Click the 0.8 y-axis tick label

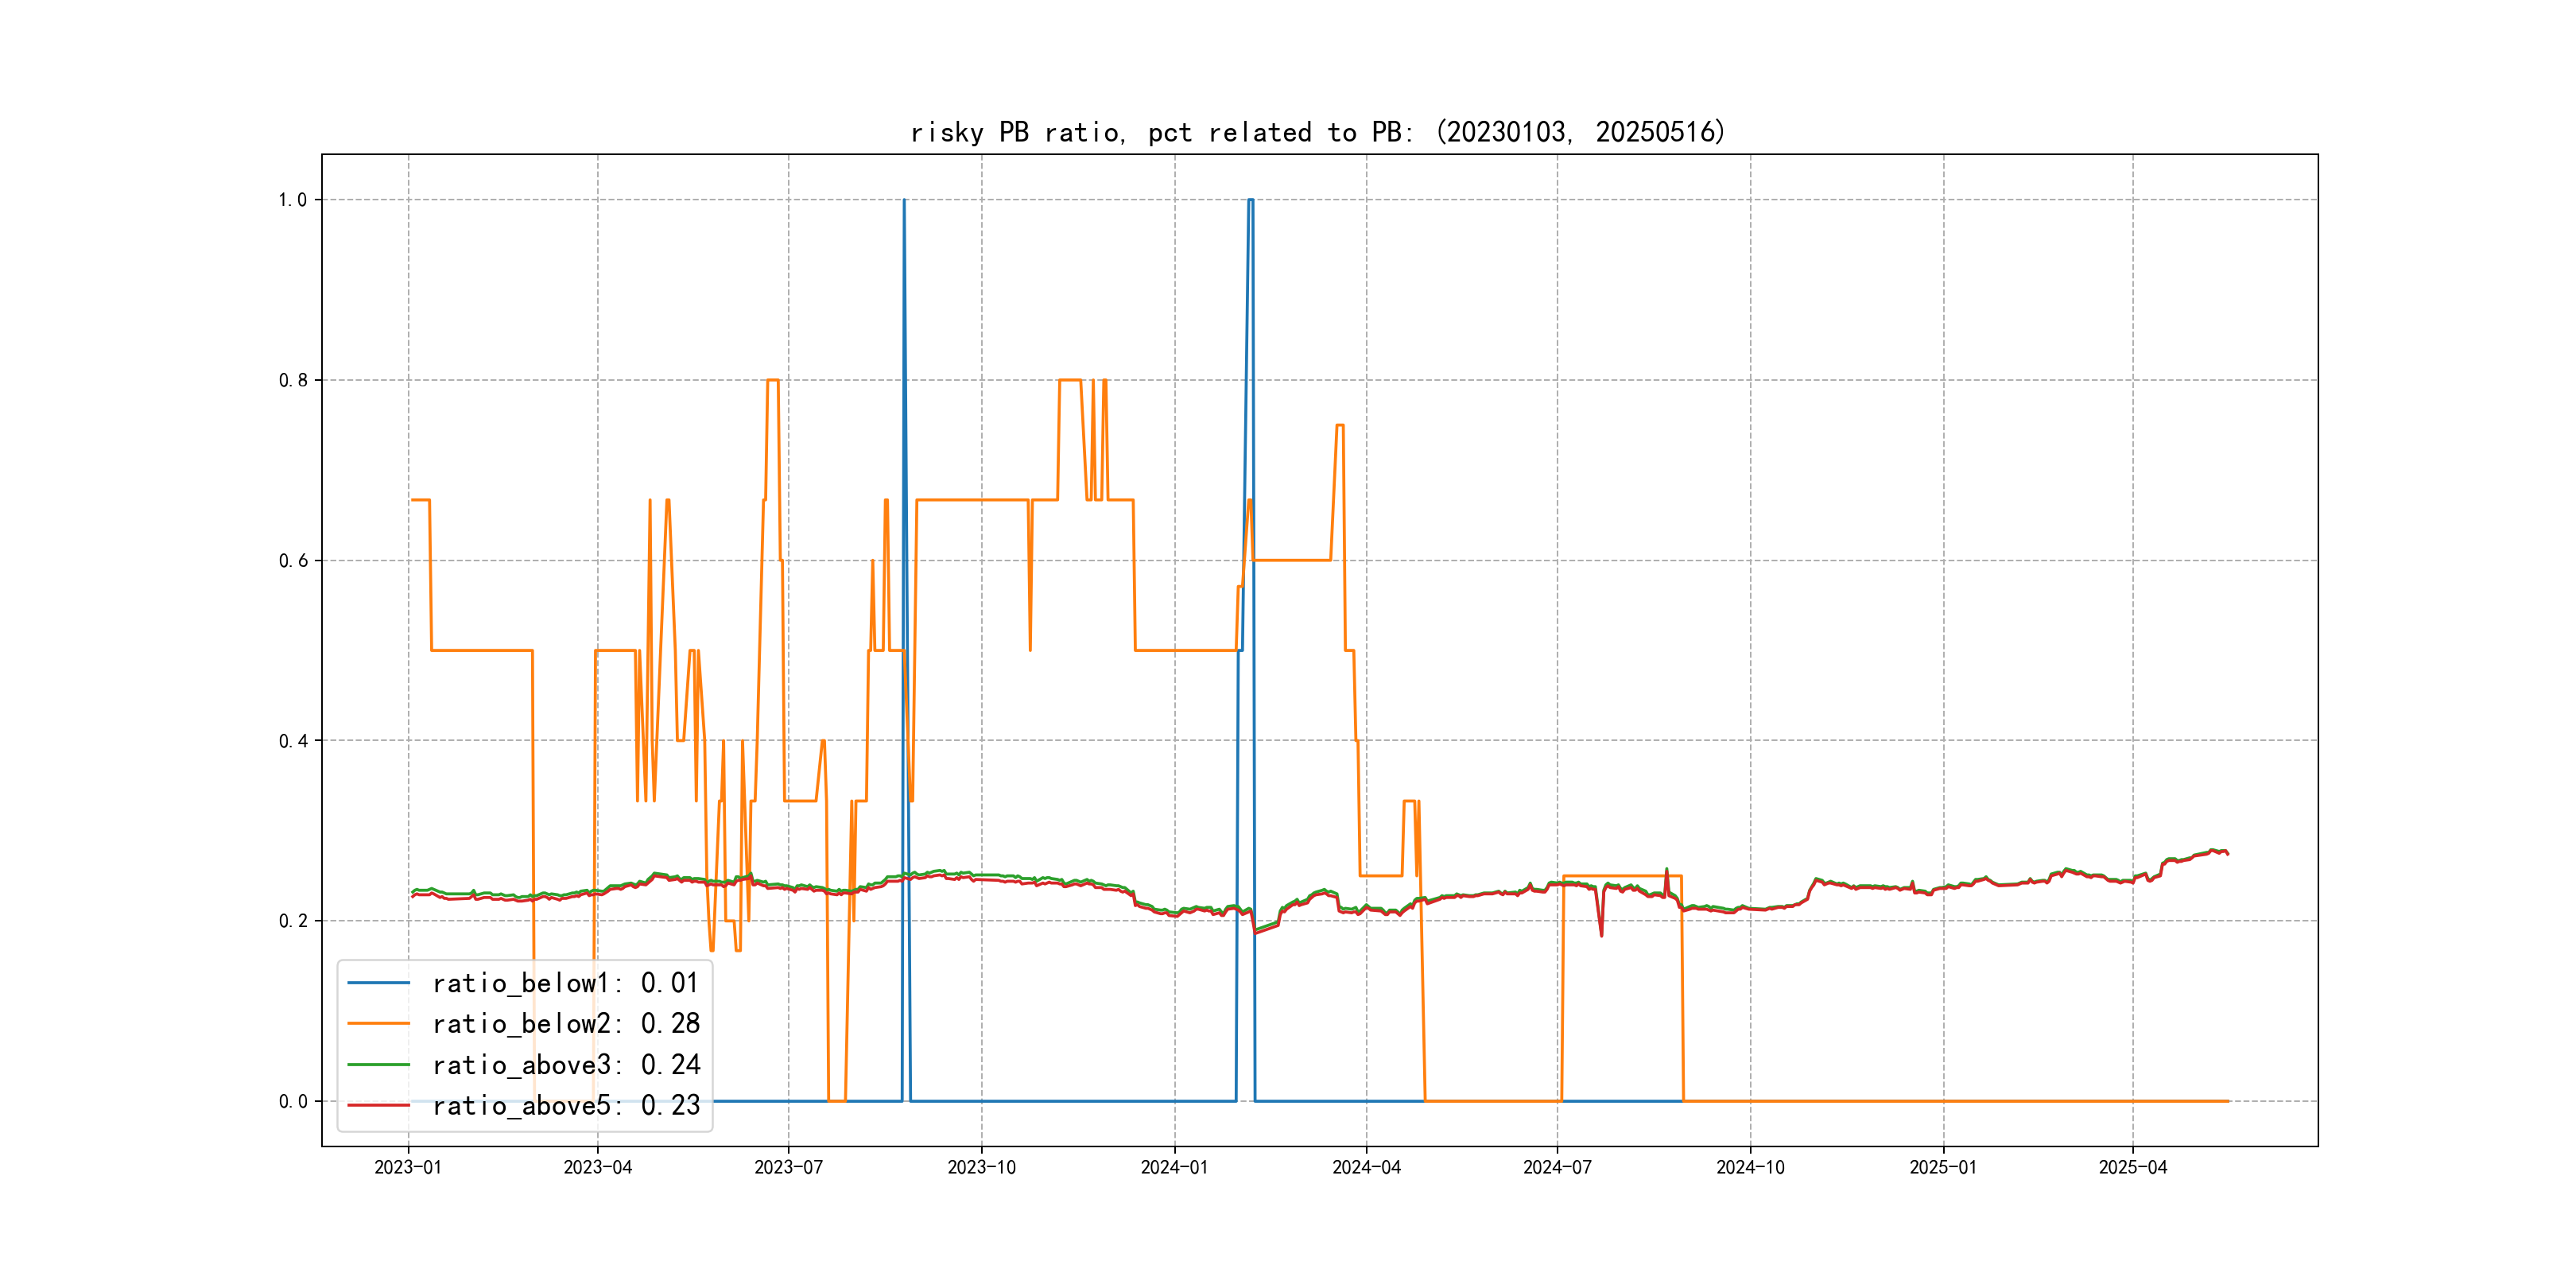click(292, 380)
